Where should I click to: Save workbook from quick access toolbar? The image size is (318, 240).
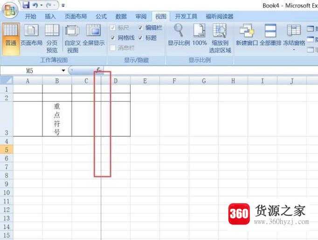(x=26, y=5)
